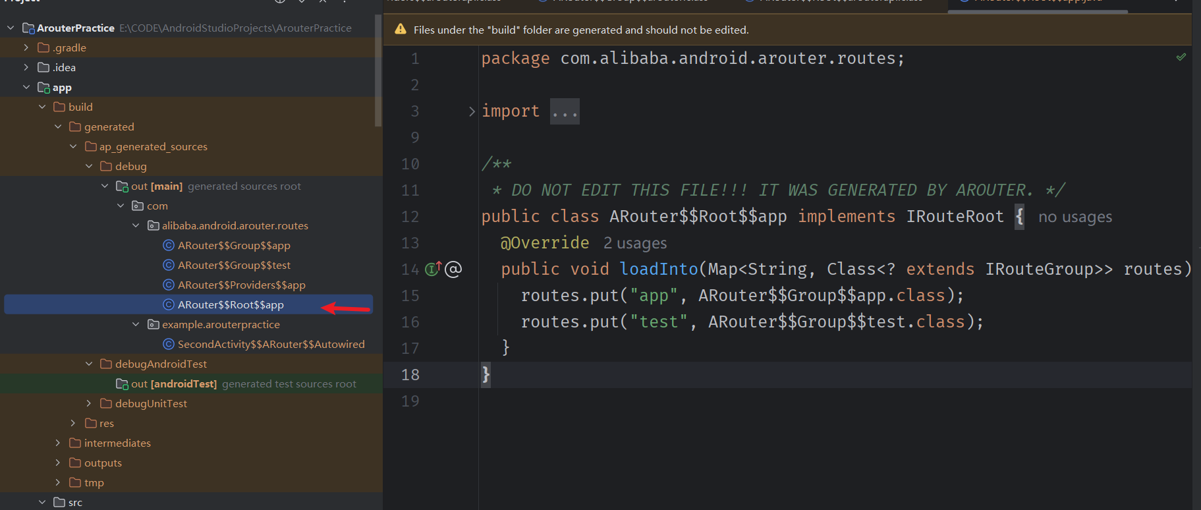Select out [androidTest] generated test sources row
This screenshot has width=1201, height=510.
pyautogui.click(x=191, y=383)
